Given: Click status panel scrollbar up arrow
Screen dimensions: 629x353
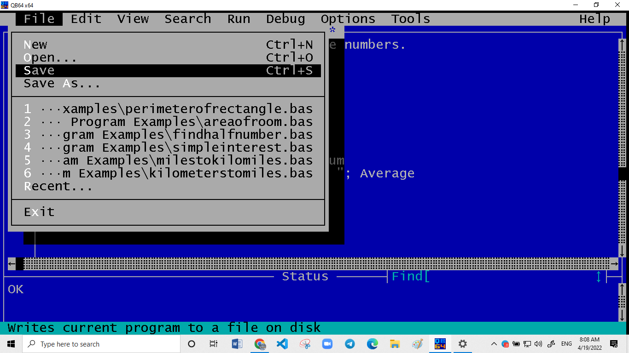Looking at the screenshot, I should pyautogui.click(x=622, y=289).
